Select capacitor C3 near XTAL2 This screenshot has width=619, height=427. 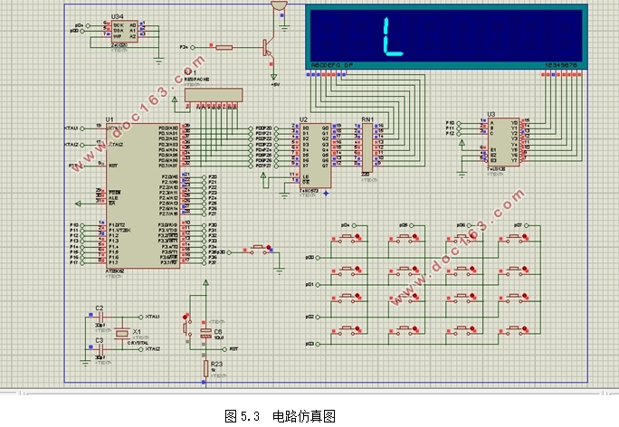click(x=100, y=349)
